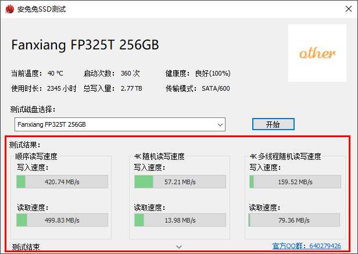Click the multi-thread write 159.52 MB/s bar
Image resolution: width=358 pixels, height=254 pixels.
tap(295, 182)
